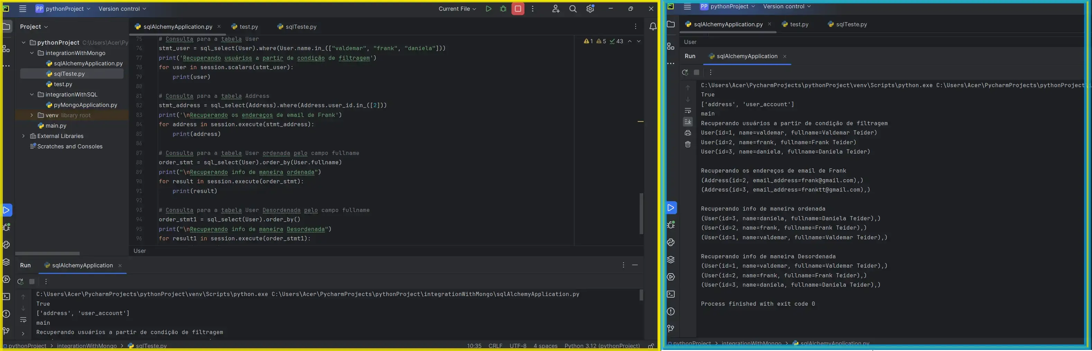Expand External Libraries node
Image resolution: width=1092 pixels, height=351 pixels.
[x=23, y=136]
